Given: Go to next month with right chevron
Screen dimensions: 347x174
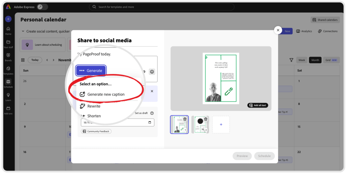Looking at the screenshot, I should (x=54, y=60).
